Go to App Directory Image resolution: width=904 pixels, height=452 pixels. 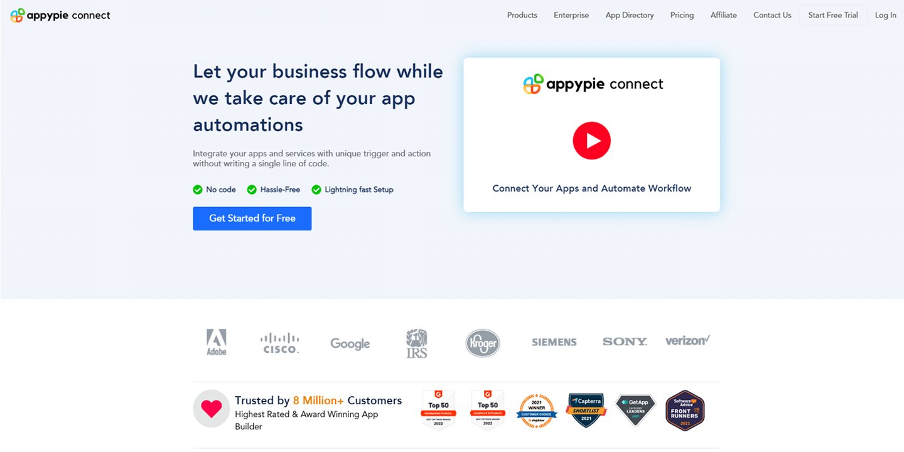click(x=630, y=15)
